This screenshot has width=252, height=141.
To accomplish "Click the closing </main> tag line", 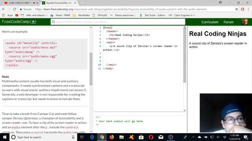I will (x=111, y=65).
